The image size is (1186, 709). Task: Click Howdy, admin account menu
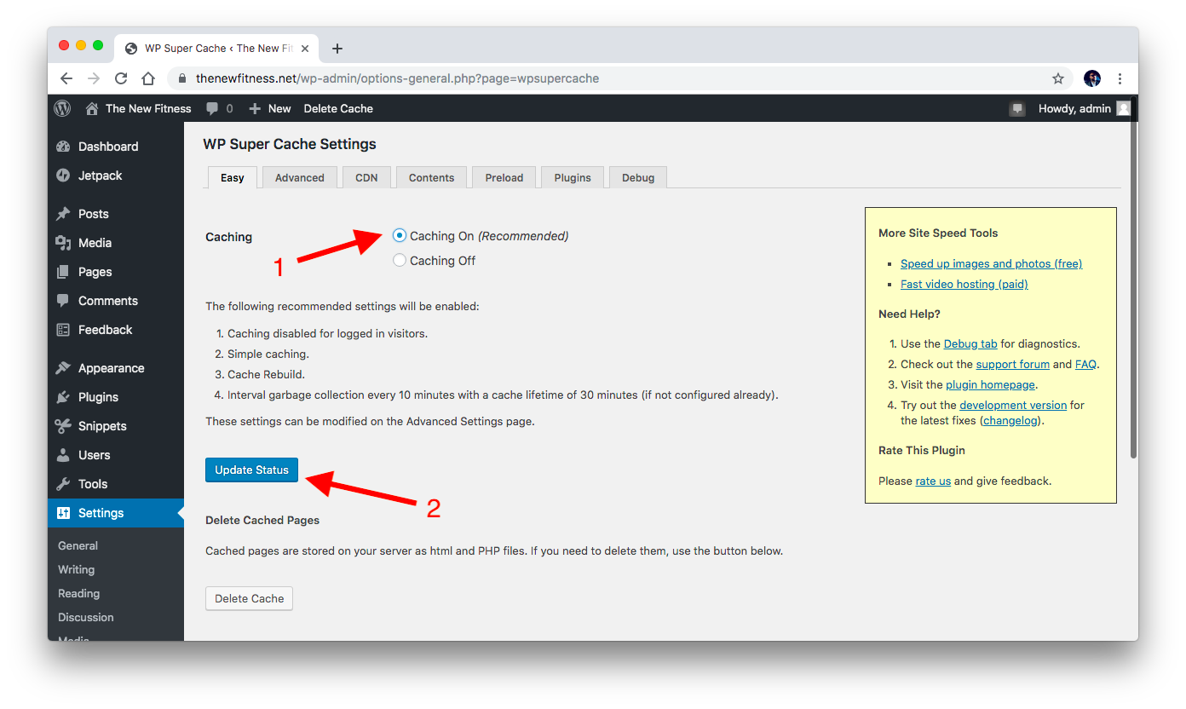[x=1074, y=108]
